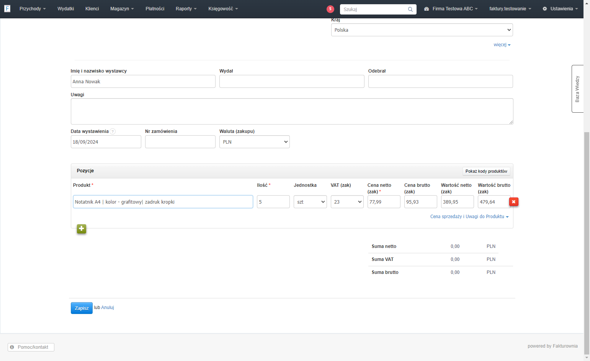Open Płatności in the navbar

click(155, 9)
